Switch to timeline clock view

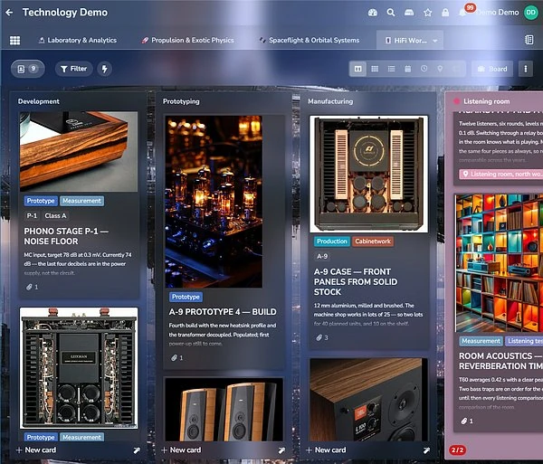(424, 69)
